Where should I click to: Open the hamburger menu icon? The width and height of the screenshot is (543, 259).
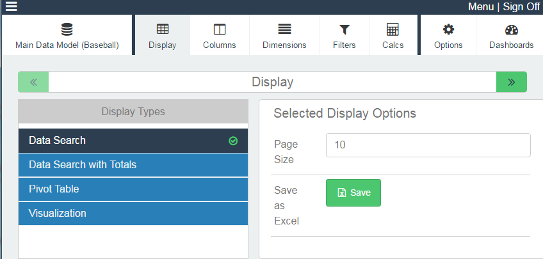[x=11, y=6]
